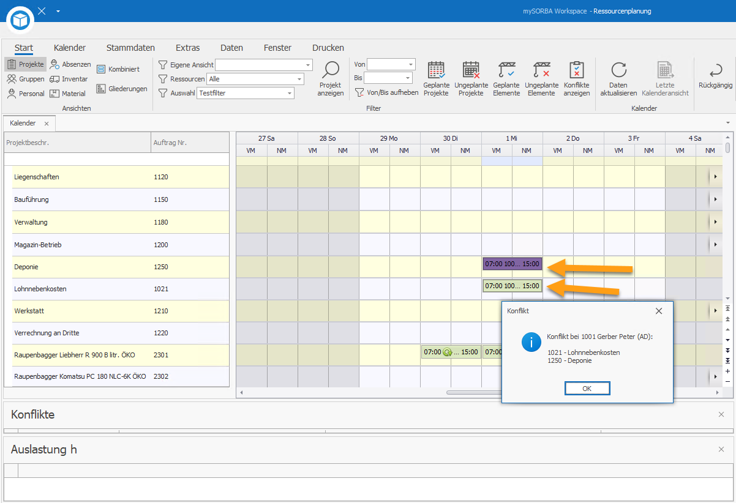Click arrow at end of Bauführung row
Viewport: 736px width, 503px height.
(x=715, y=199)
